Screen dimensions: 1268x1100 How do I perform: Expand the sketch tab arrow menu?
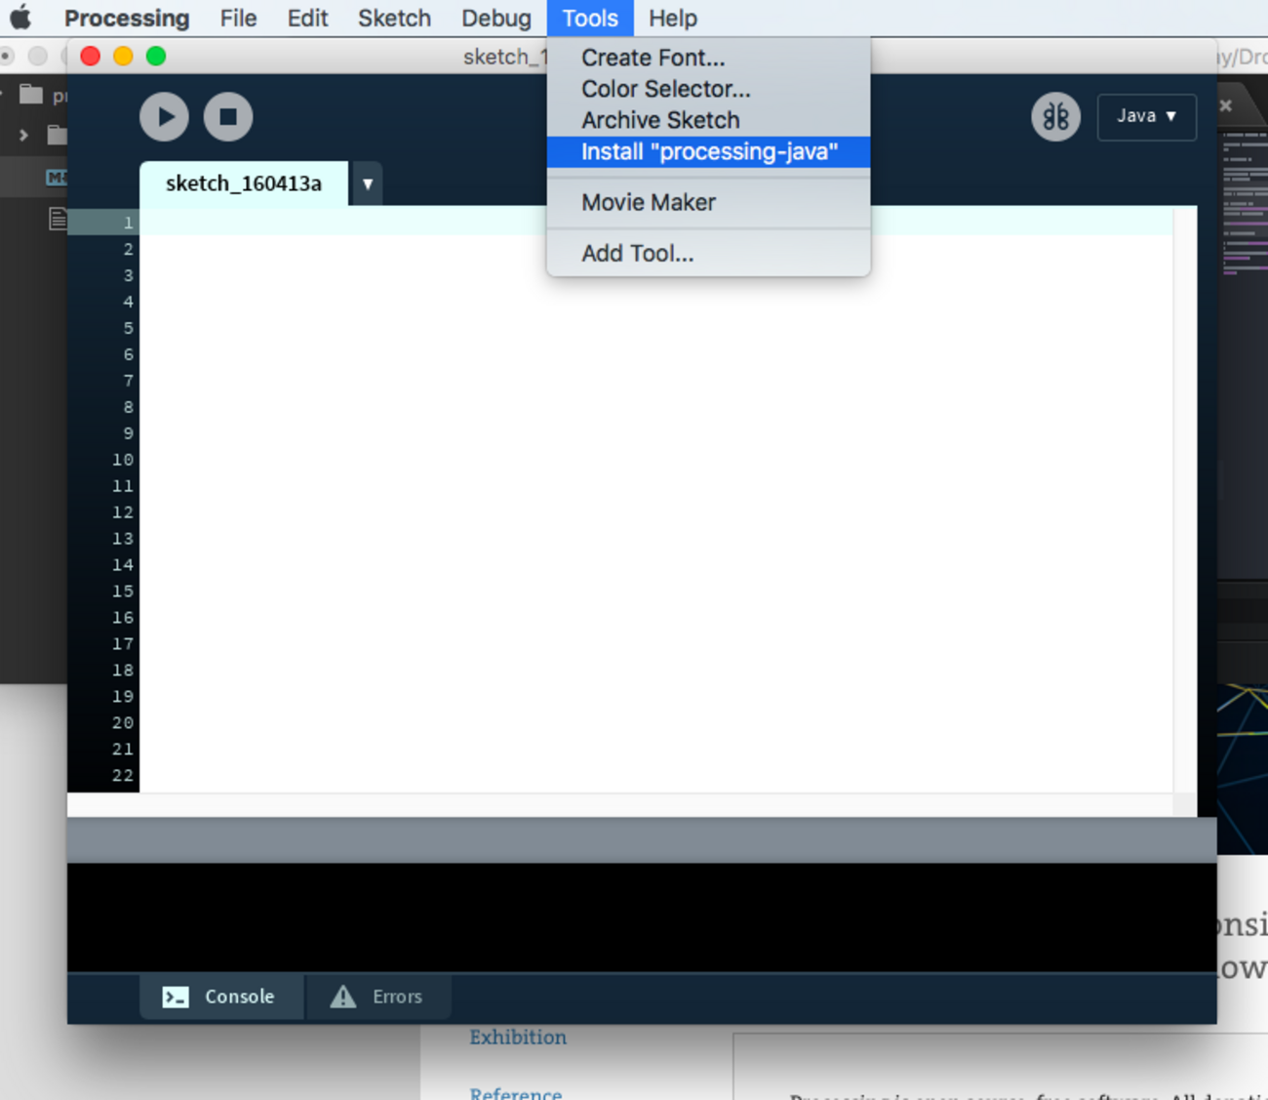(x=368, y=183)
